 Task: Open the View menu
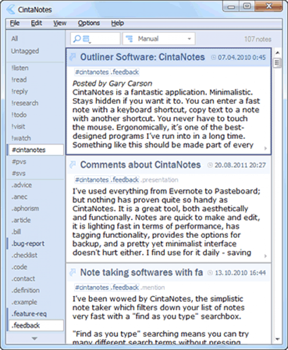60,23
